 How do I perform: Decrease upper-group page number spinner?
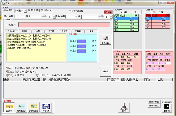point(111,18)
